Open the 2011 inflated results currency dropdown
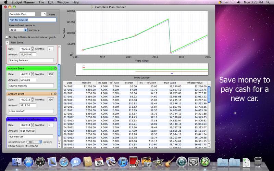The width and height of the screenshot is (274, 171). click(x=18, y=30)
